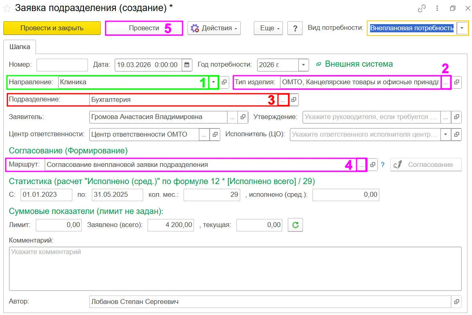Click the кол. мес. field showing 29
This screenshot has width=472, height=315.
[x=212, y=195]
